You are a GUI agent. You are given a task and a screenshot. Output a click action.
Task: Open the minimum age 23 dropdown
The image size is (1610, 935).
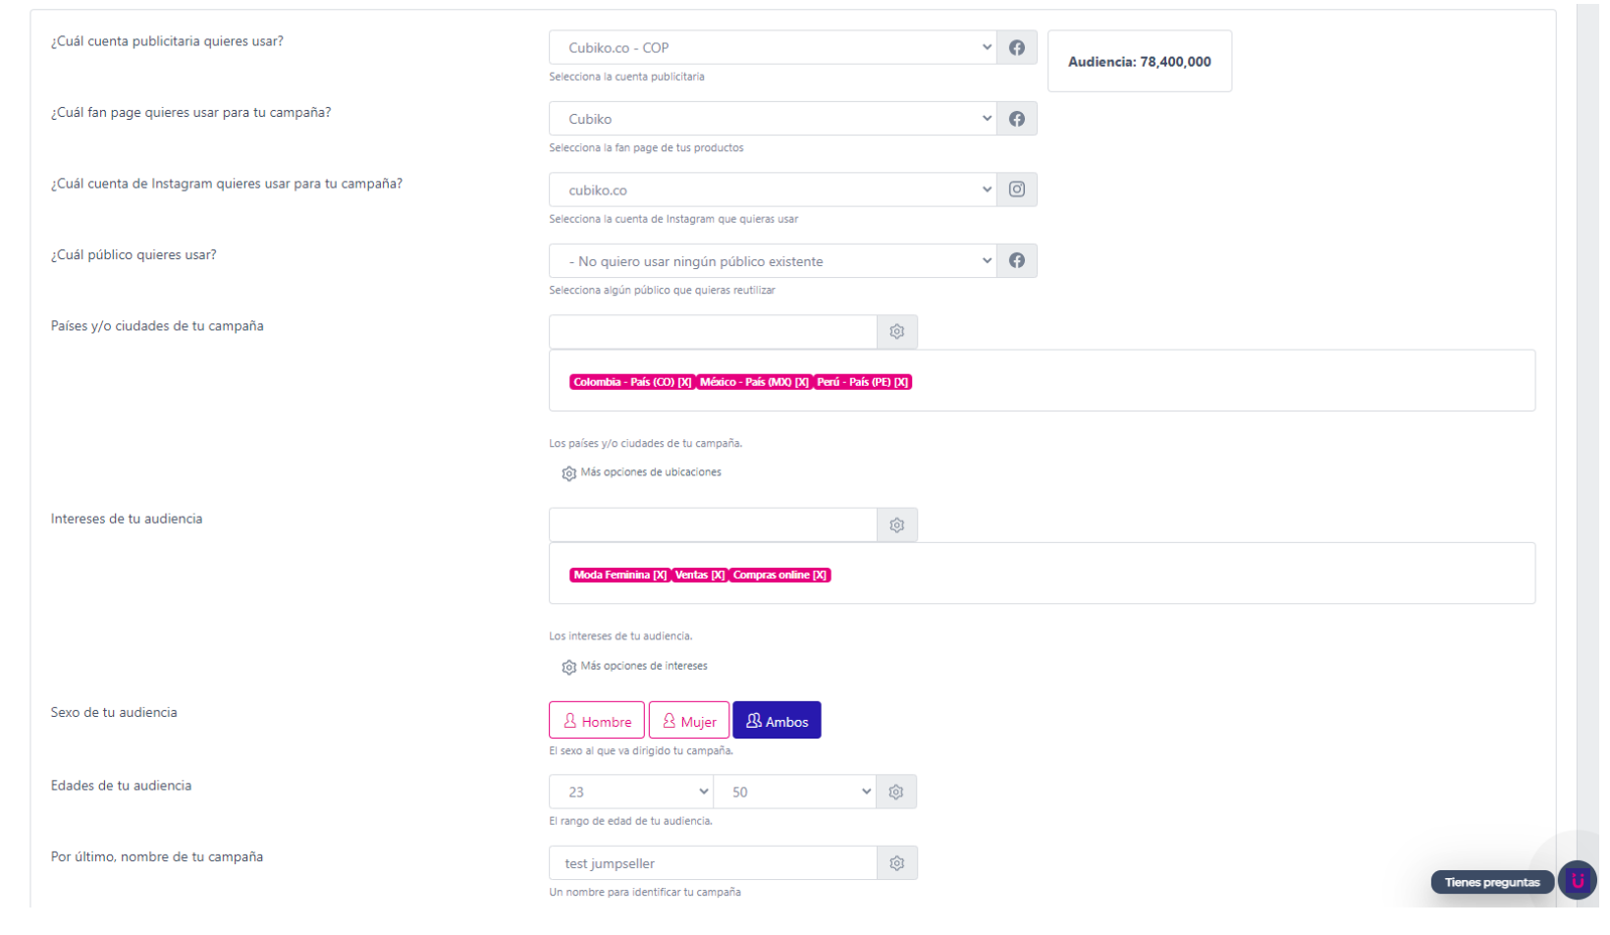pos(630,793)
